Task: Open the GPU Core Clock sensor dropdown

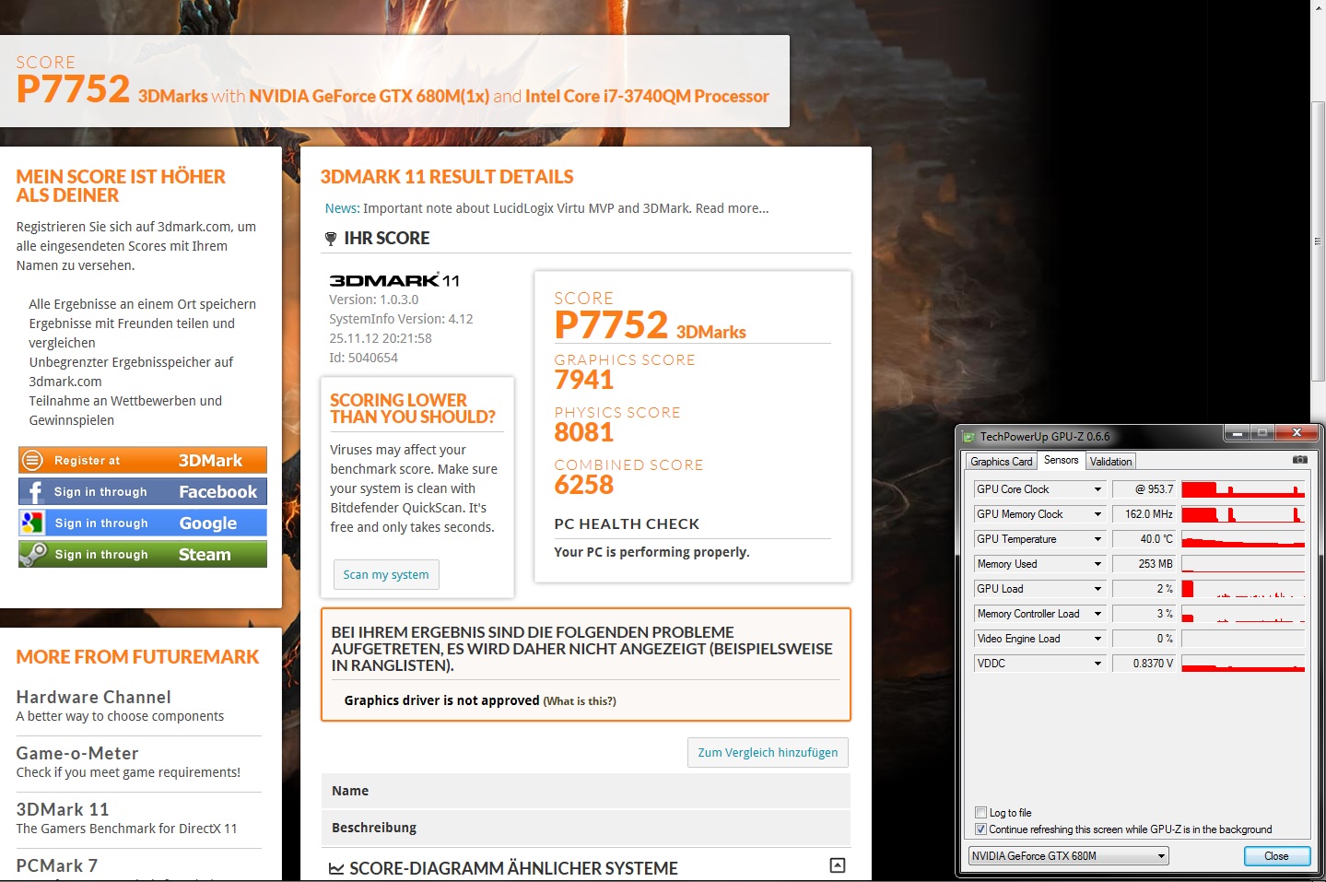Action: pos(1097,489)
